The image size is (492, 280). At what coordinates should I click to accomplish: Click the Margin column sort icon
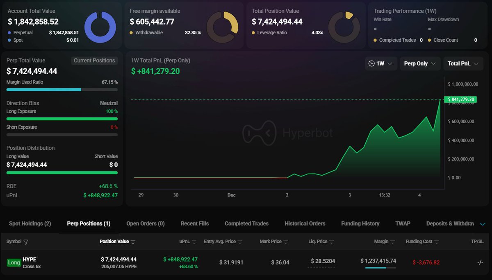coord(393,242)
